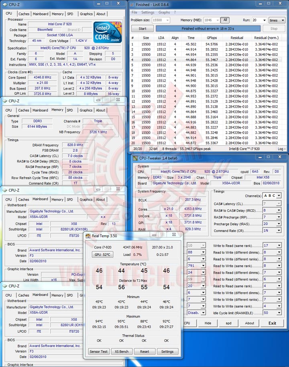Click Start button in LinX
Viewport: 289px width, 367px height.
pyautogui.click(x=142, y=29)
